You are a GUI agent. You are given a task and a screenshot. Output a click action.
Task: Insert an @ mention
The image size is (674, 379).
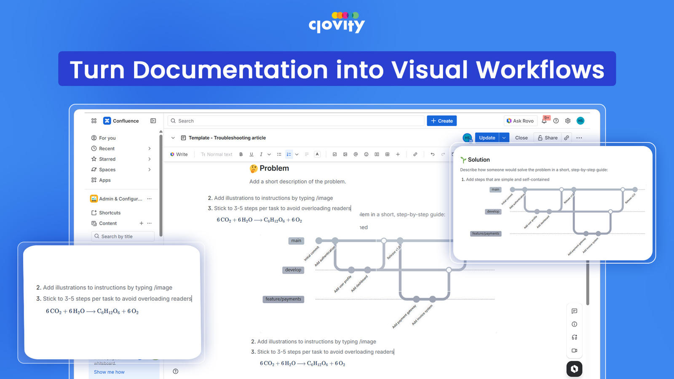point(356,155)
